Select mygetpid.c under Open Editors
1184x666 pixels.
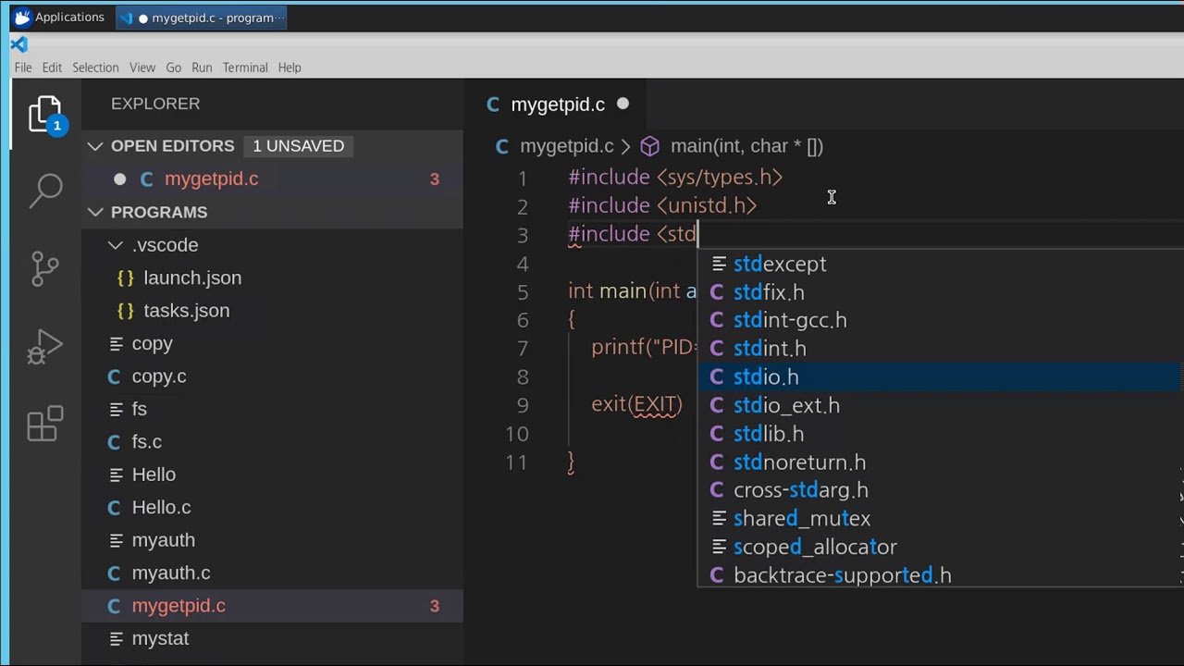(x=211, y=179)
